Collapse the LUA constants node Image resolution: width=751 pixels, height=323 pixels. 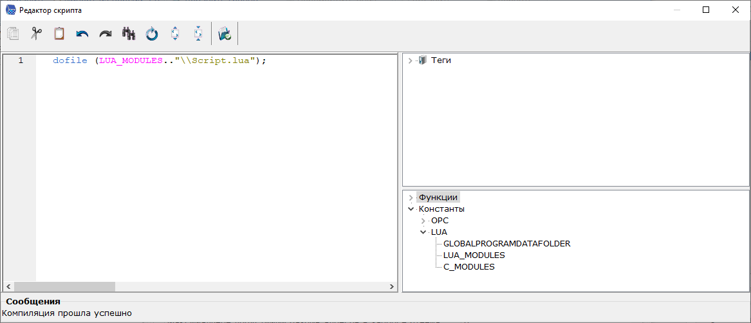[x=423, y=232]
